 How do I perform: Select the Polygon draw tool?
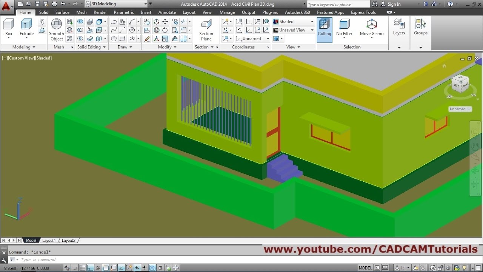coord(114,39)
